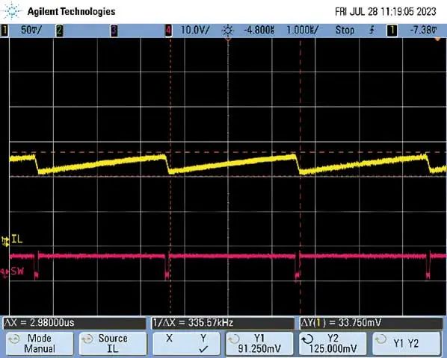Click the IL channel ground marker

click(5, 241)
